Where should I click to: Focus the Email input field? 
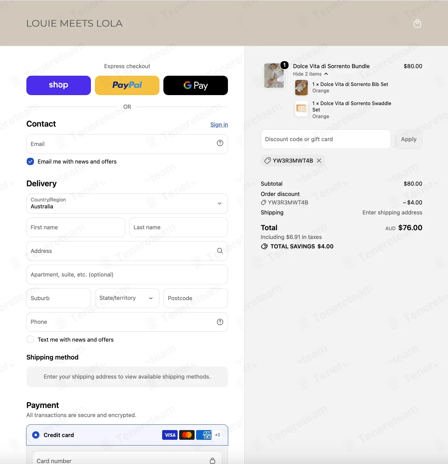(127, 144)
